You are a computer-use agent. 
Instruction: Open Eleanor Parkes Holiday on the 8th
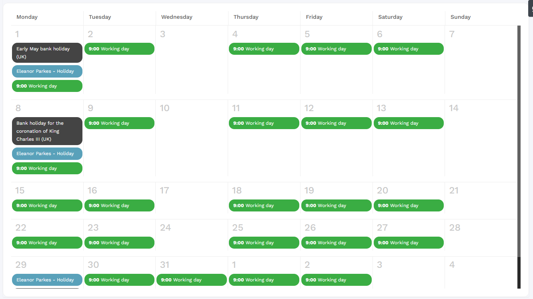(47, 153)
